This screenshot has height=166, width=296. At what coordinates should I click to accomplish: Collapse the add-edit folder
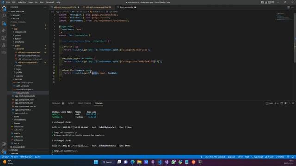(20, 49)
